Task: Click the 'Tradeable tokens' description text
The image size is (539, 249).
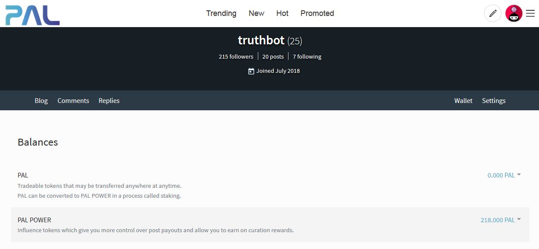Action: tap(99, 186)
